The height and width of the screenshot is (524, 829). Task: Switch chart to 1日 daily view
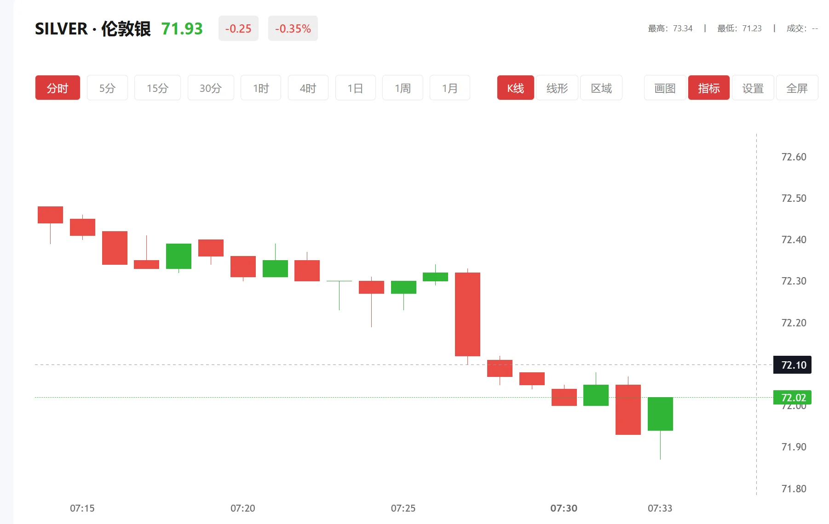click(356, 88)
